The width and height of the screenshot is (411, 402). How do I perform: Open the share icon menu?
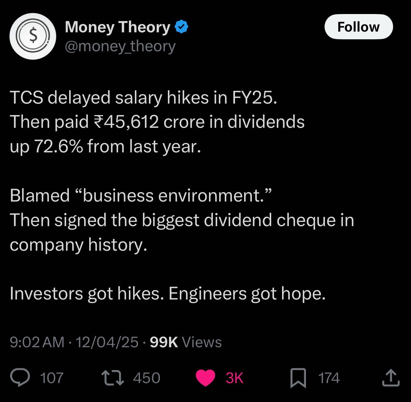390,377
